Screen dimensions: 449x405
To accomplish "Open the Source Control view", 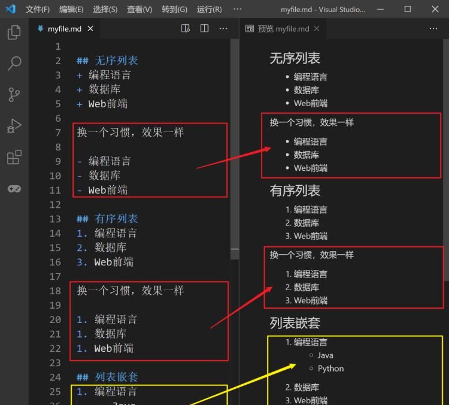I will [14, 95].
